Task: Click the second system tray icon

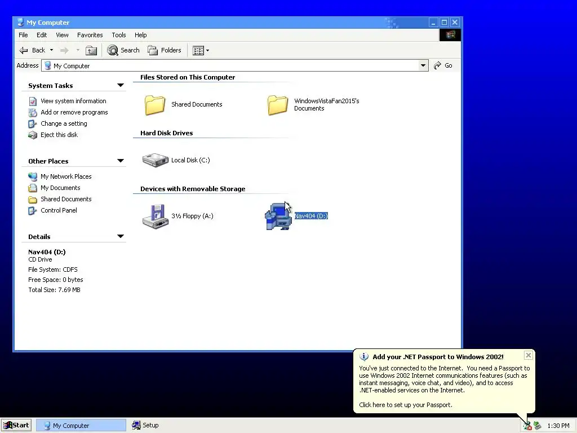Action: tap(537, 426)
